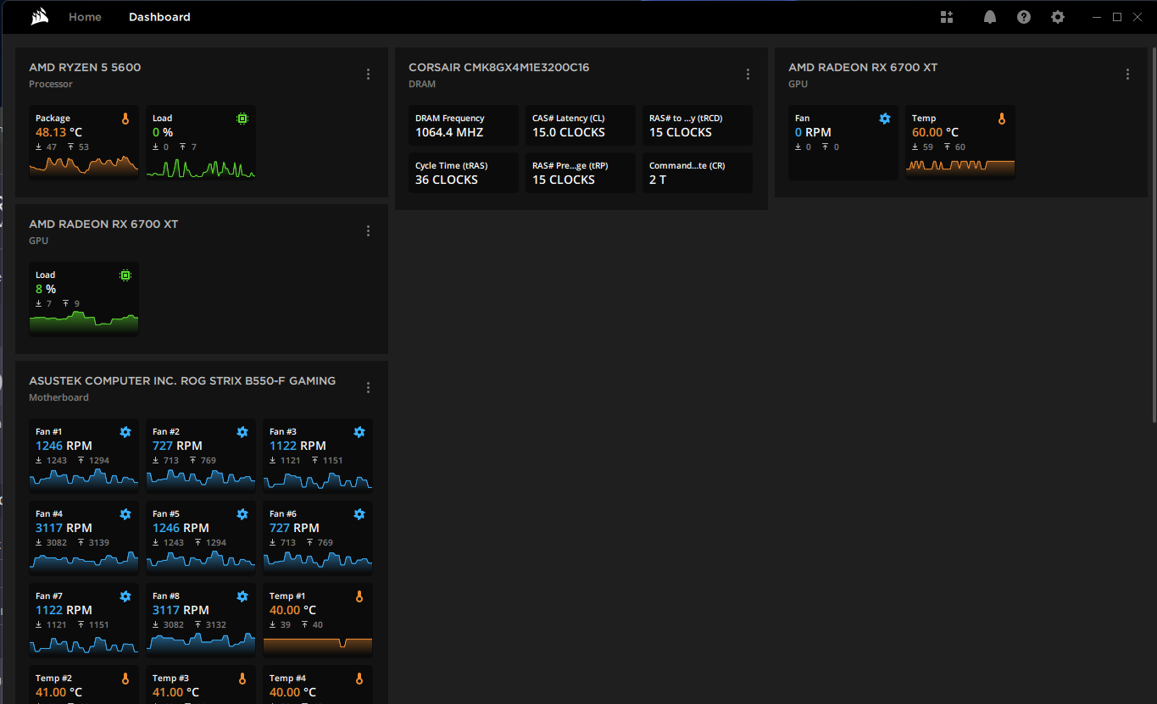Click the thermometer icon on Temp #3 tile
The width and height of the screenshot is (1157, 704).
point(242,679)
